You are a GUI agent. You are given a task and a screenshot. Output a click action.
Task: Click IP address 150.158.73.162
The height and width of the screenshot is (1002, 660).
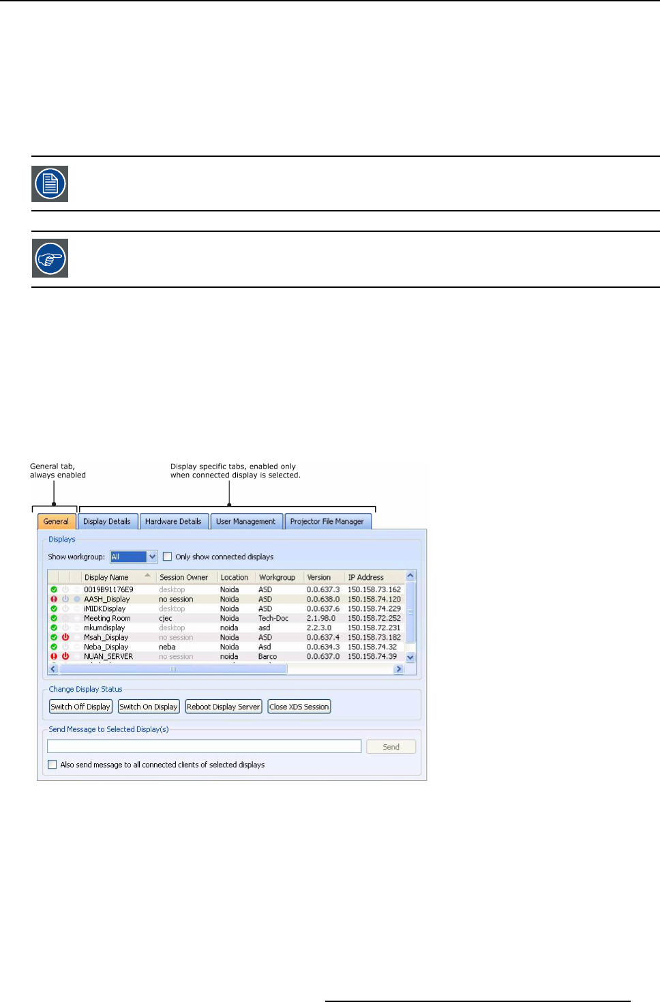374,589
